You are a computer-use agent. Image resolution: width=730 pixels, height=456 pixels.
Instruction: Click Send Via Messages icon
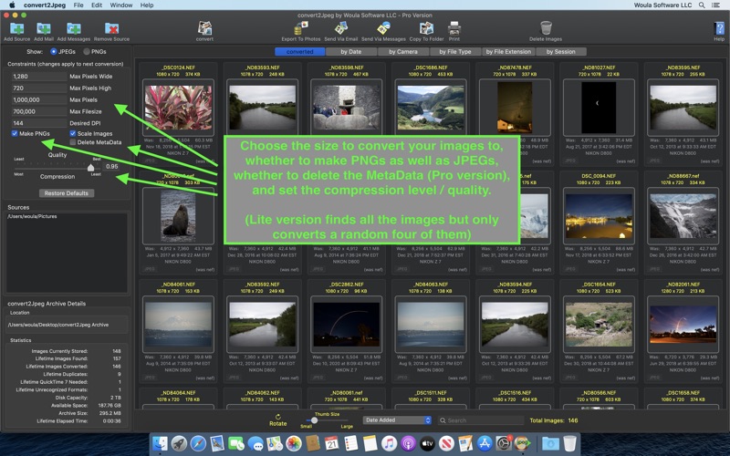(383, 28)
